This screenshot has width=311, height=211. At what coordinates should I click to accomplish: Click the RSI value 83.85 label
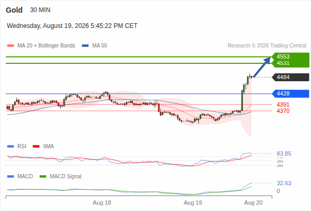pos(284,154)
